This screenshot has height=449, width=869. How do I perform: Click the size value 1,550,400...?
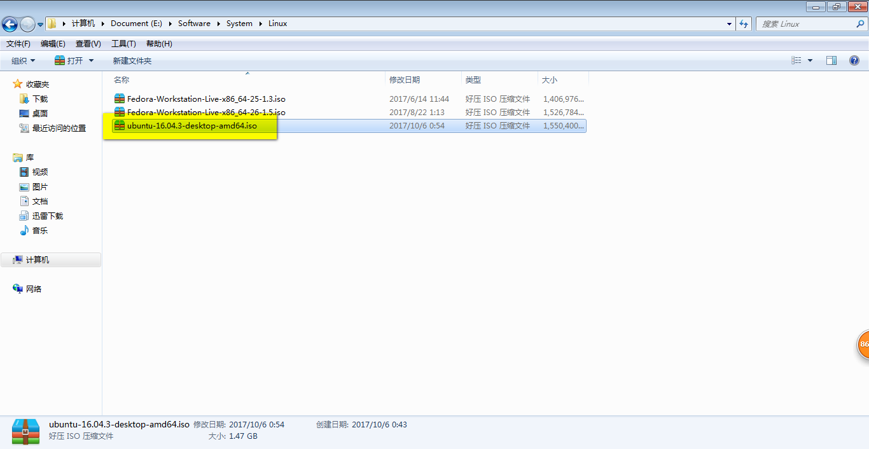(564, 125)
